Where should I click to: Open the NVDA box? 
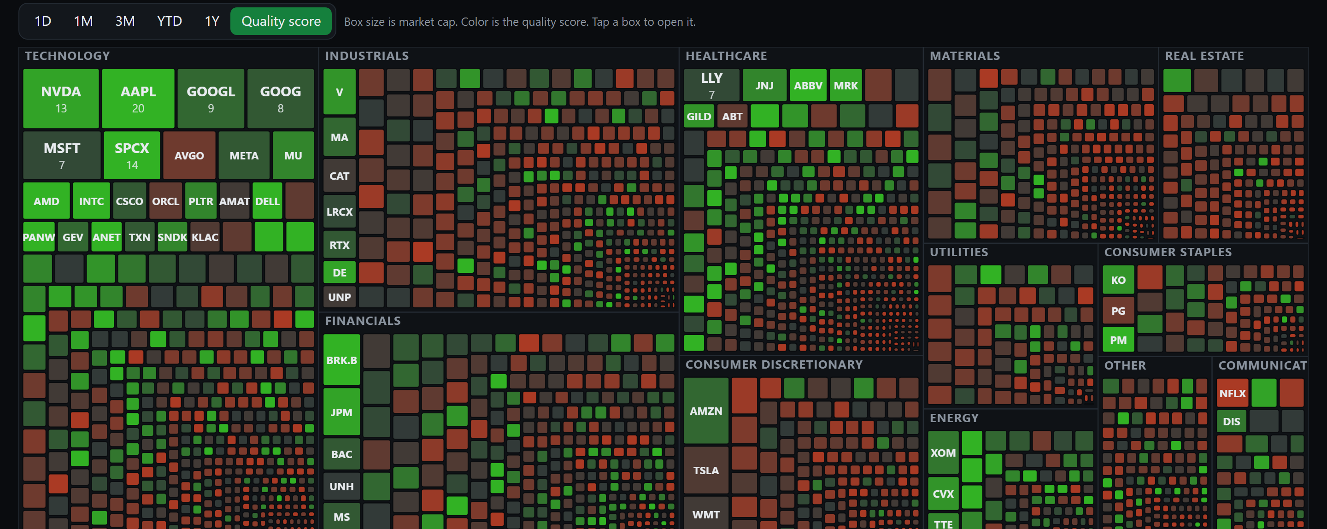pos(61,99)
